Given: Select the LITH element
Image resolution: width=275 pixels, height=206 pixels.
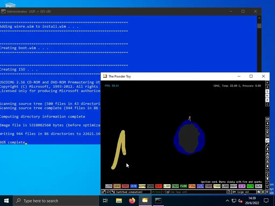Looking at the screenshot, I should 108,186.
